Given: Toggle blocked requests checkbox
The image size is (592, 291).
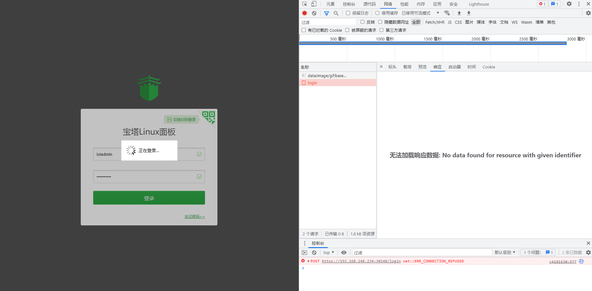Looking at the screenshot, I should click(347, 30).
